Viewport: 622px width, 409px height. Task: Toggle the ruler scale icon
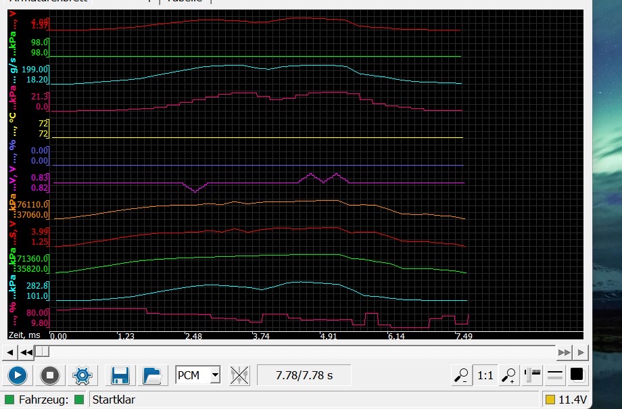[533, 375]
